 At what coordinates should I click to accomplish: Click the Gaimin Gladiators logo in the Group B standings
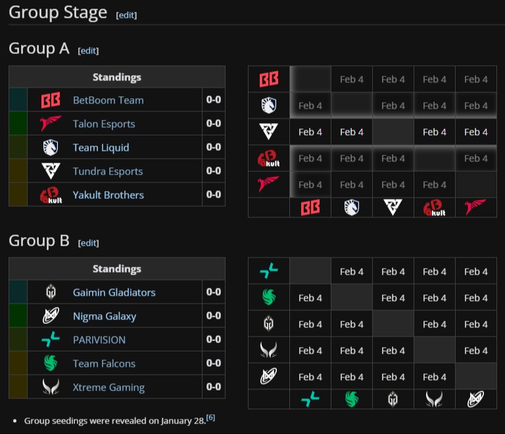pos(51,292)
